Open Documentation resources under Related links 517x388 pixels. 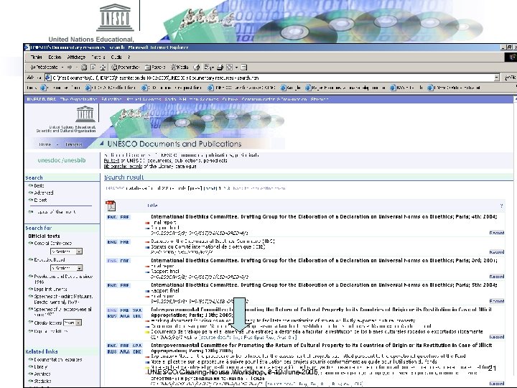58,360
